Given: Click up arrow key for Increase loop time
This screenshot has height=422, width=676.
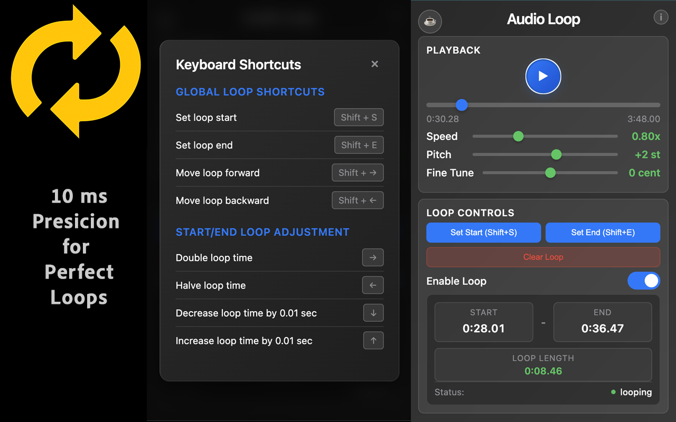Looking at the screenshot, I should pyautogui.click(x=373, y=341).
